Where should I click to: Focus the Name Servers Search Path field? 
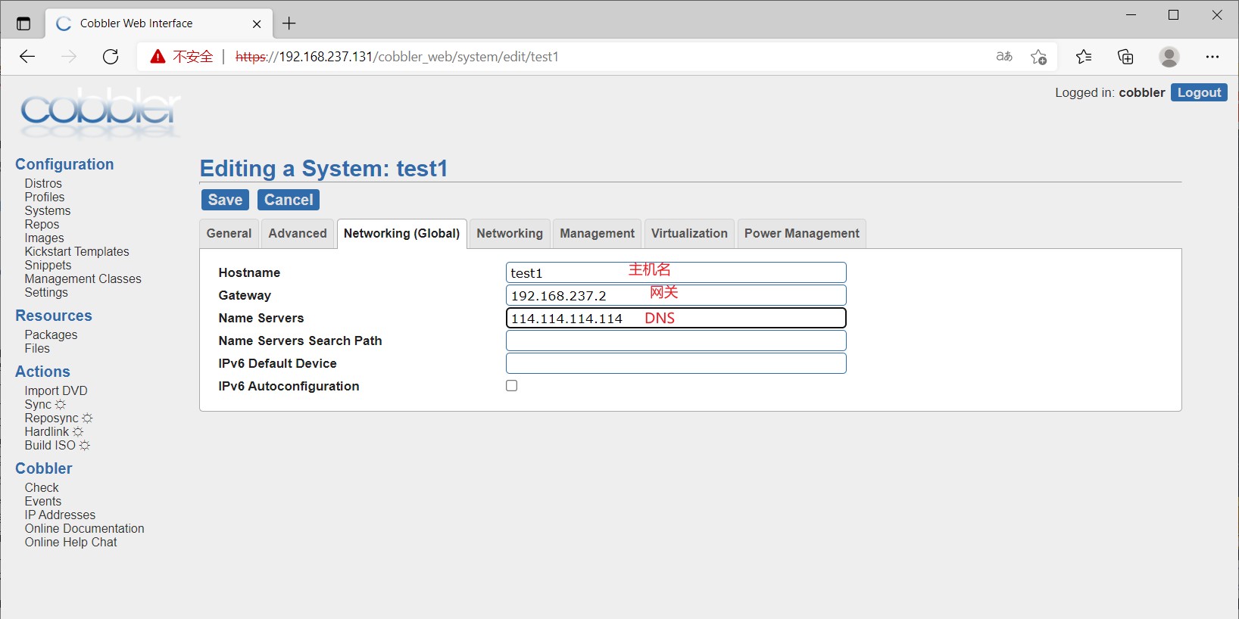click(676, 341)
